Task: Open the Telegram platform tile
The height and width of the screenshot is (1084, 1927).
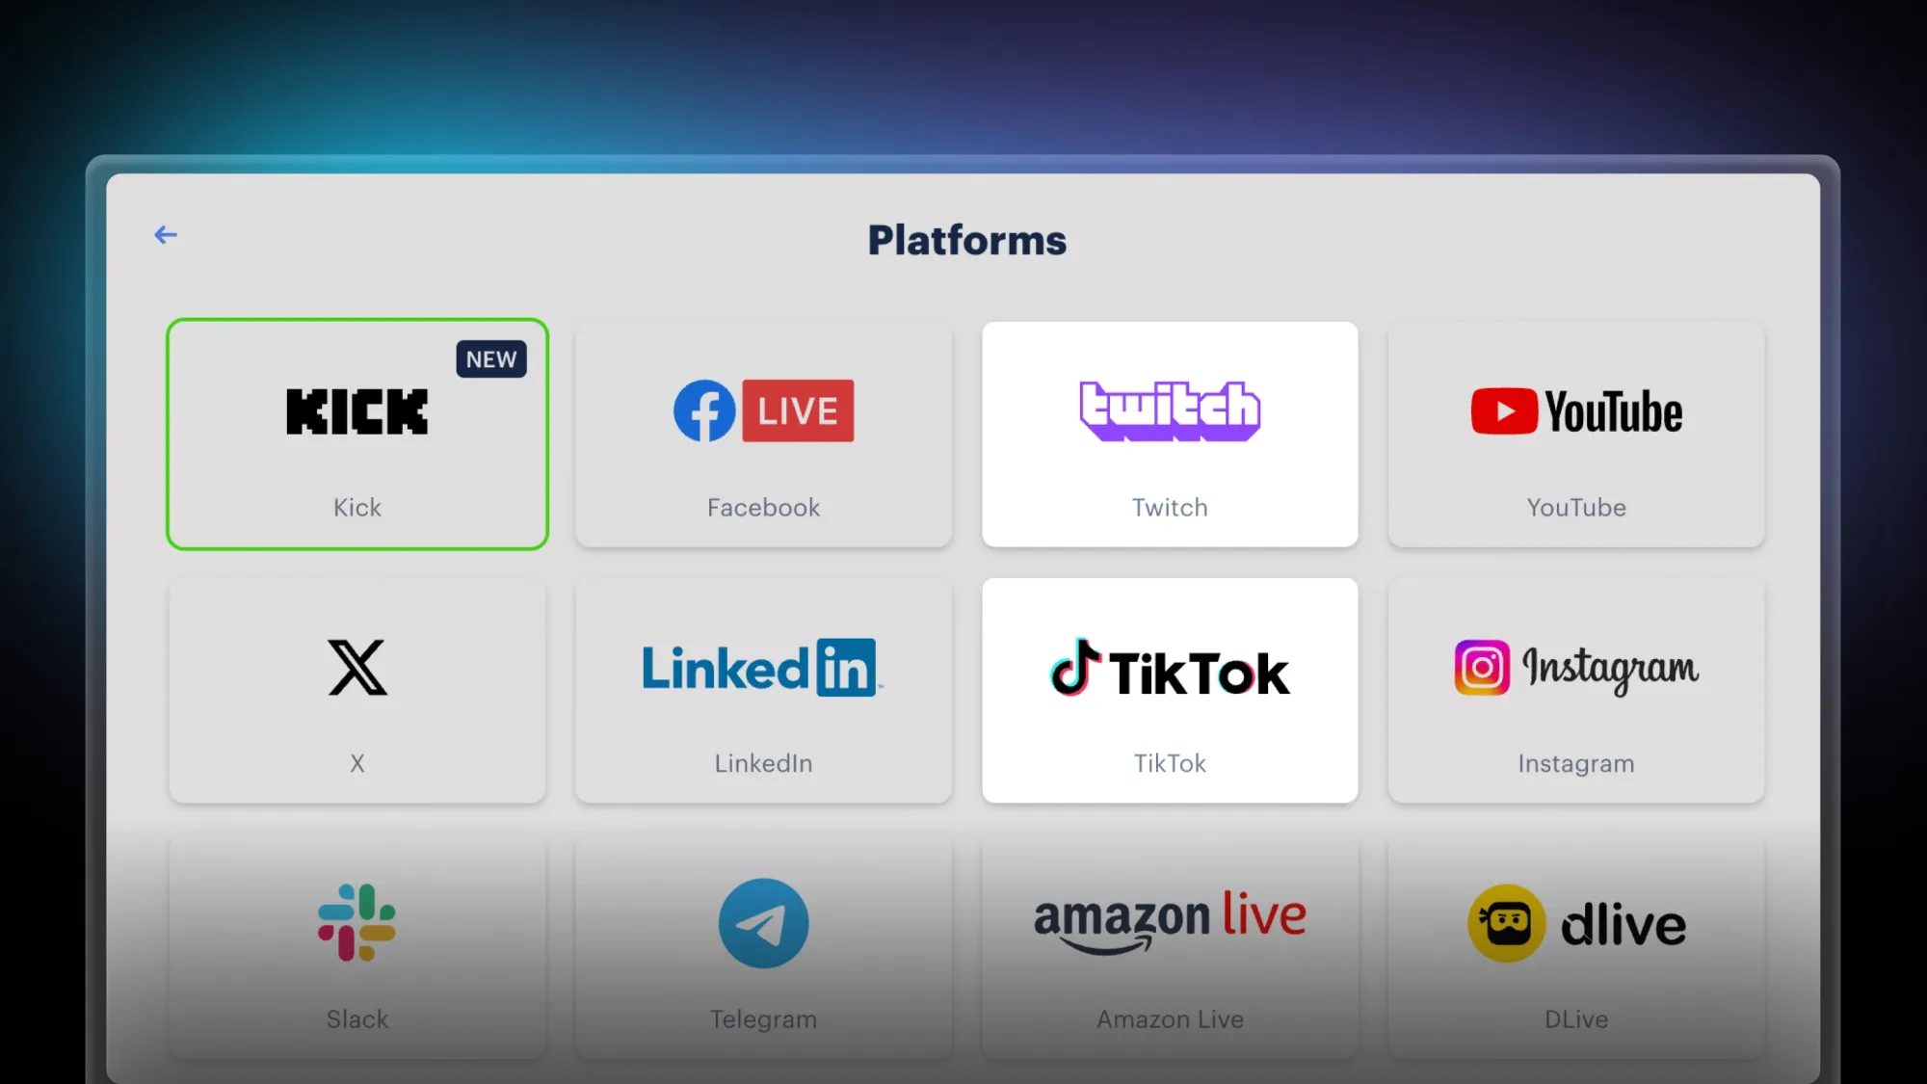Action: coord(764,946)
